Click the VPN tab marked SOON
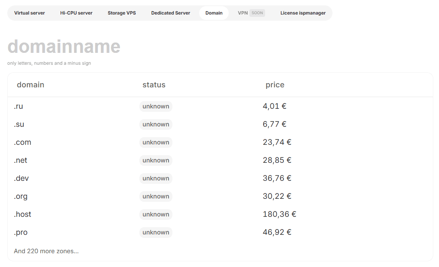This screenshot has width=439, height=267. pyautogui.click(x=251, y=13)
